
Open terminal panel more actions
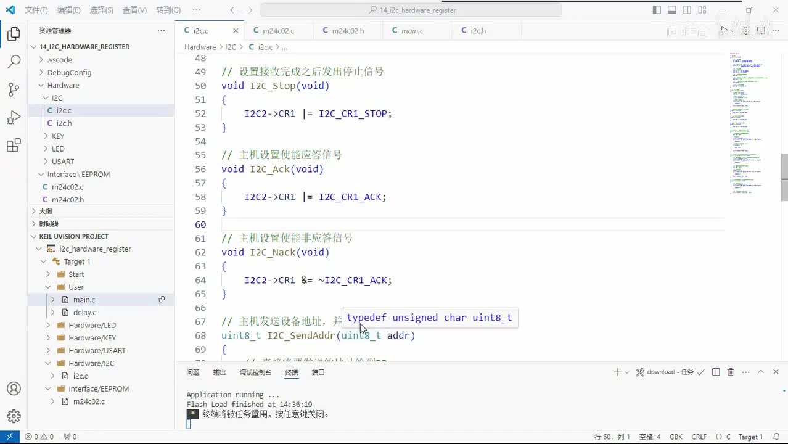click(x=745, y=372)
